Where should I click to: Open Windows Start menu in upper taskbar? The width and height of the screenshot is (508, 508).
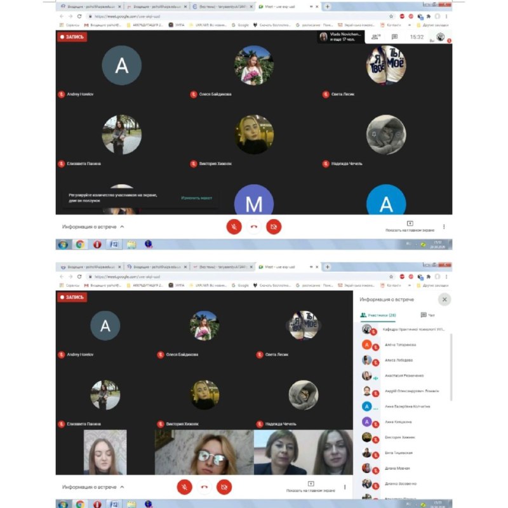[63, 244]
